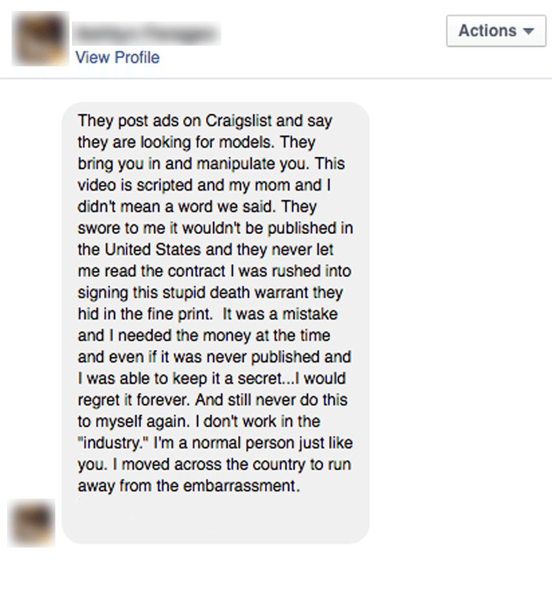Open the Actions dropdown menu
552x592 pixels.
496,31
